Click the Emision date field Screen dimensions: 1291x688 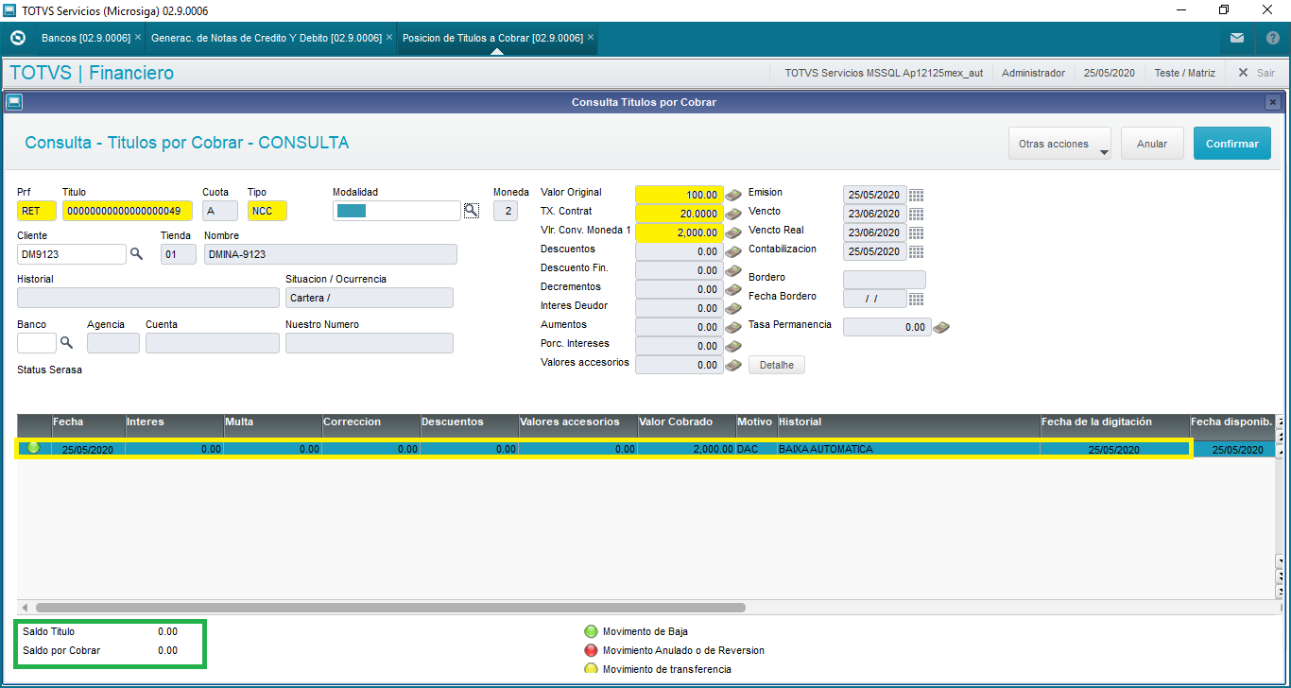(x=875, y=195)
